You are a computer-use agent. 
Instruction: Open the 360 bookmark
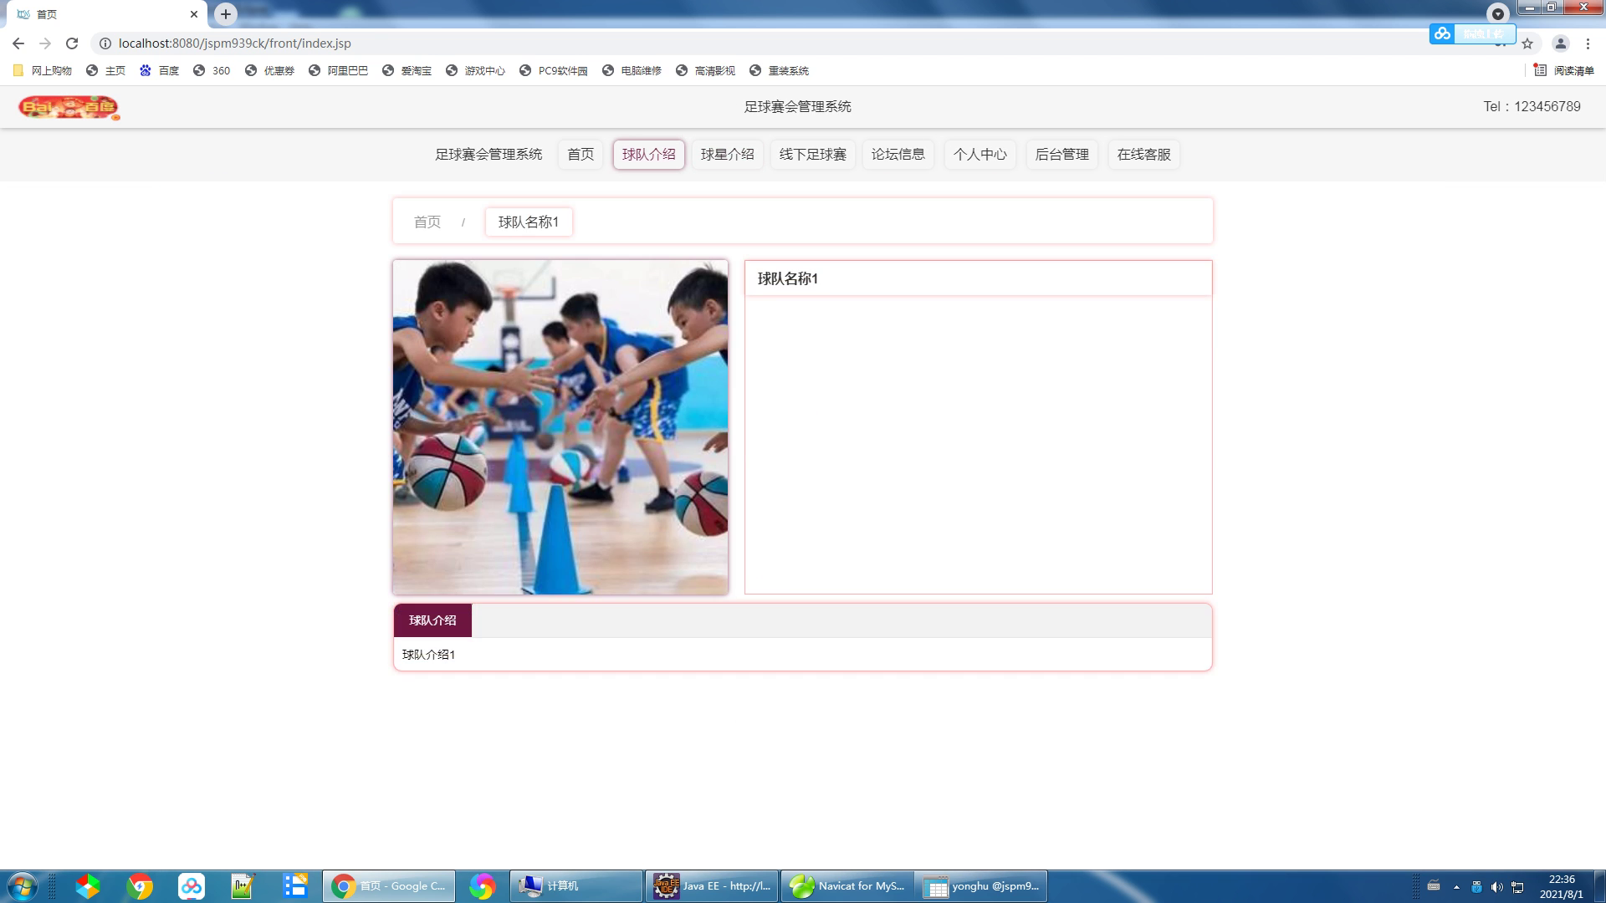(x=212, y=71)
